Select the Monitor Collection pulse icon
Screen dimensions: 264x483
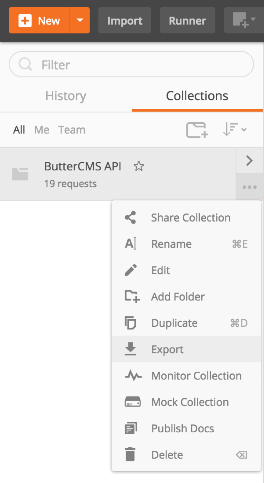[x=133, y=376]
